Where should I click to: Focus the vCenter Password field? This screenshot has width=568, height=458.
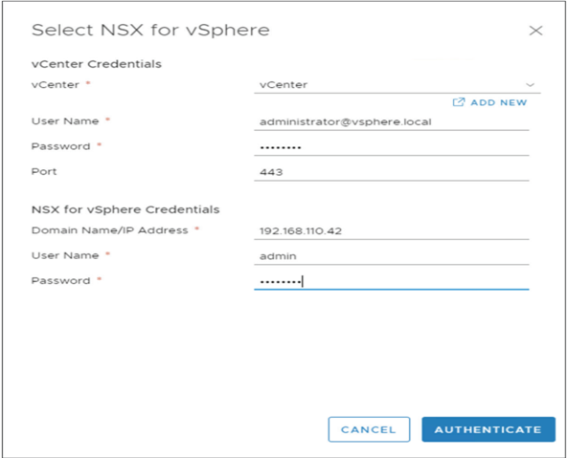[x=391, y=147]
